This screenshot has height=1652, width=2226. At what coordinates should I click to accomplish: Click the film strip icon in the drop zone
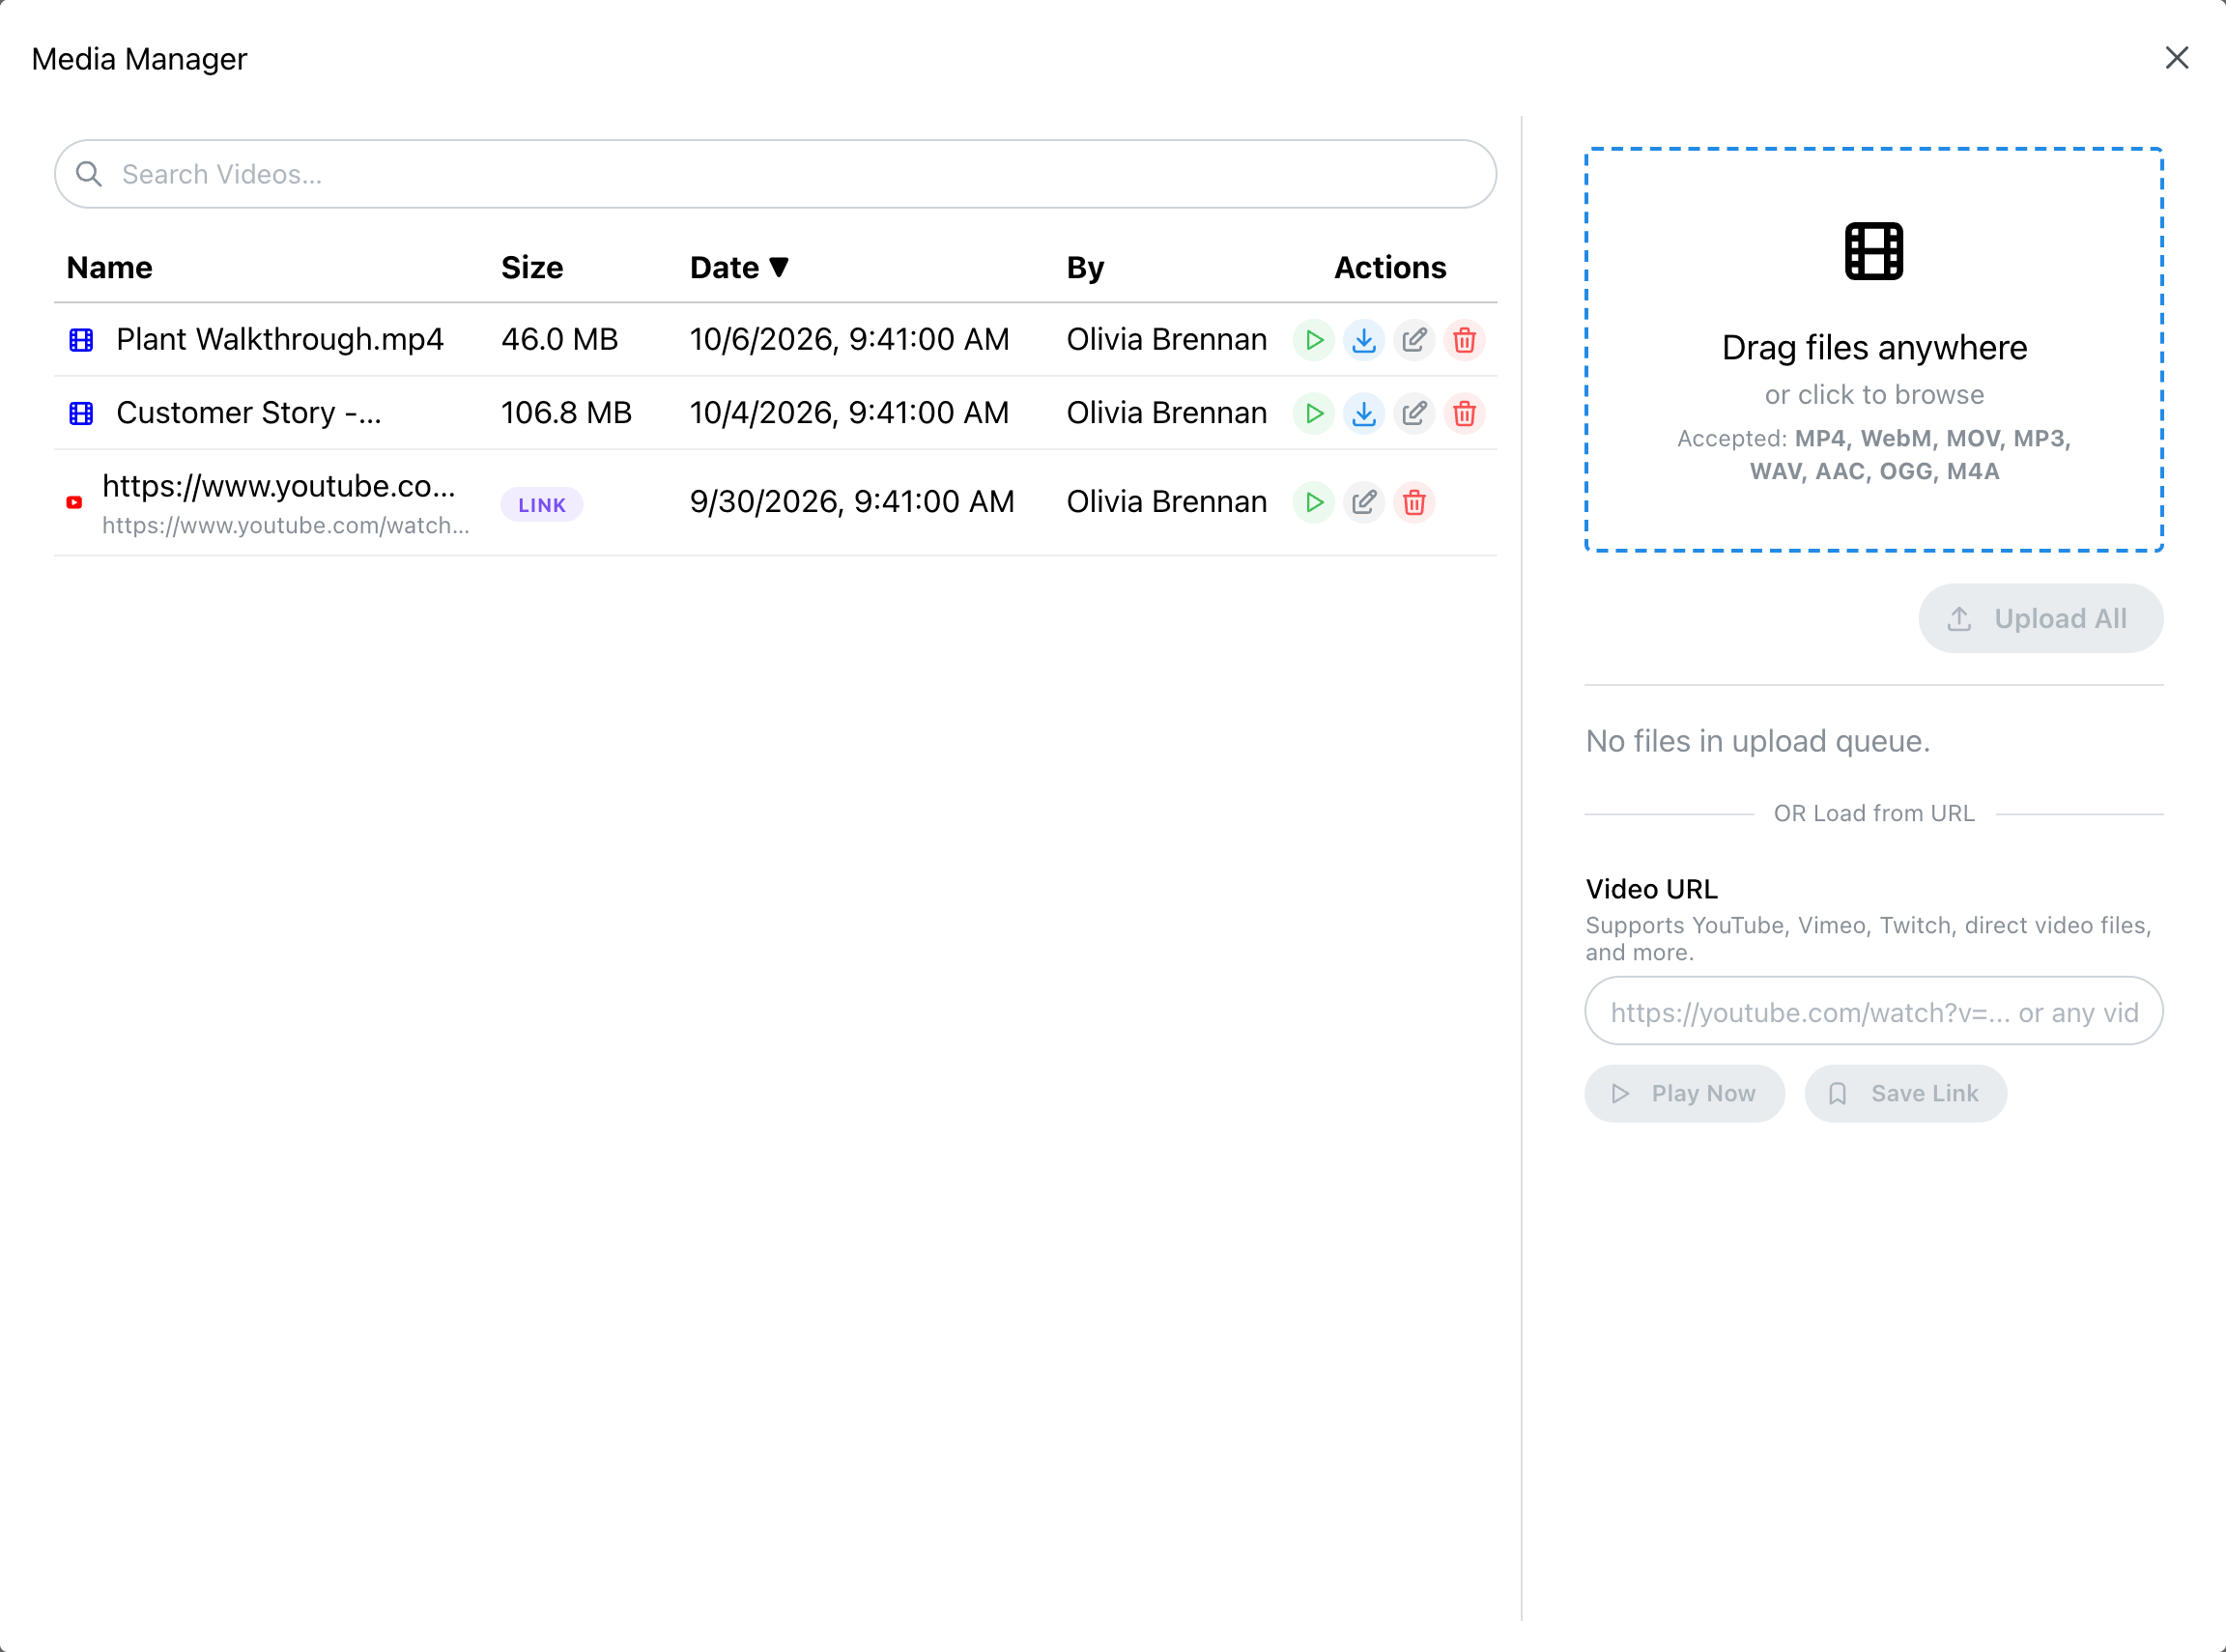coord(1874,251)
